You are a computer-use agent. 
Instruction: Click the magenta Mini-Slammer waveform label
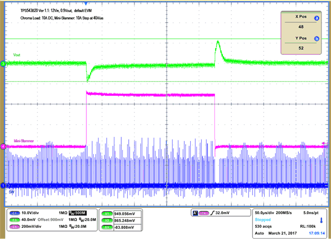[24, 141]
